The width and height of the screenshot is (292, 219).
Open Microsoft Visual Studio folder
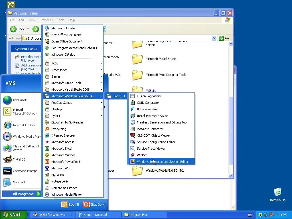click(154, 59)
